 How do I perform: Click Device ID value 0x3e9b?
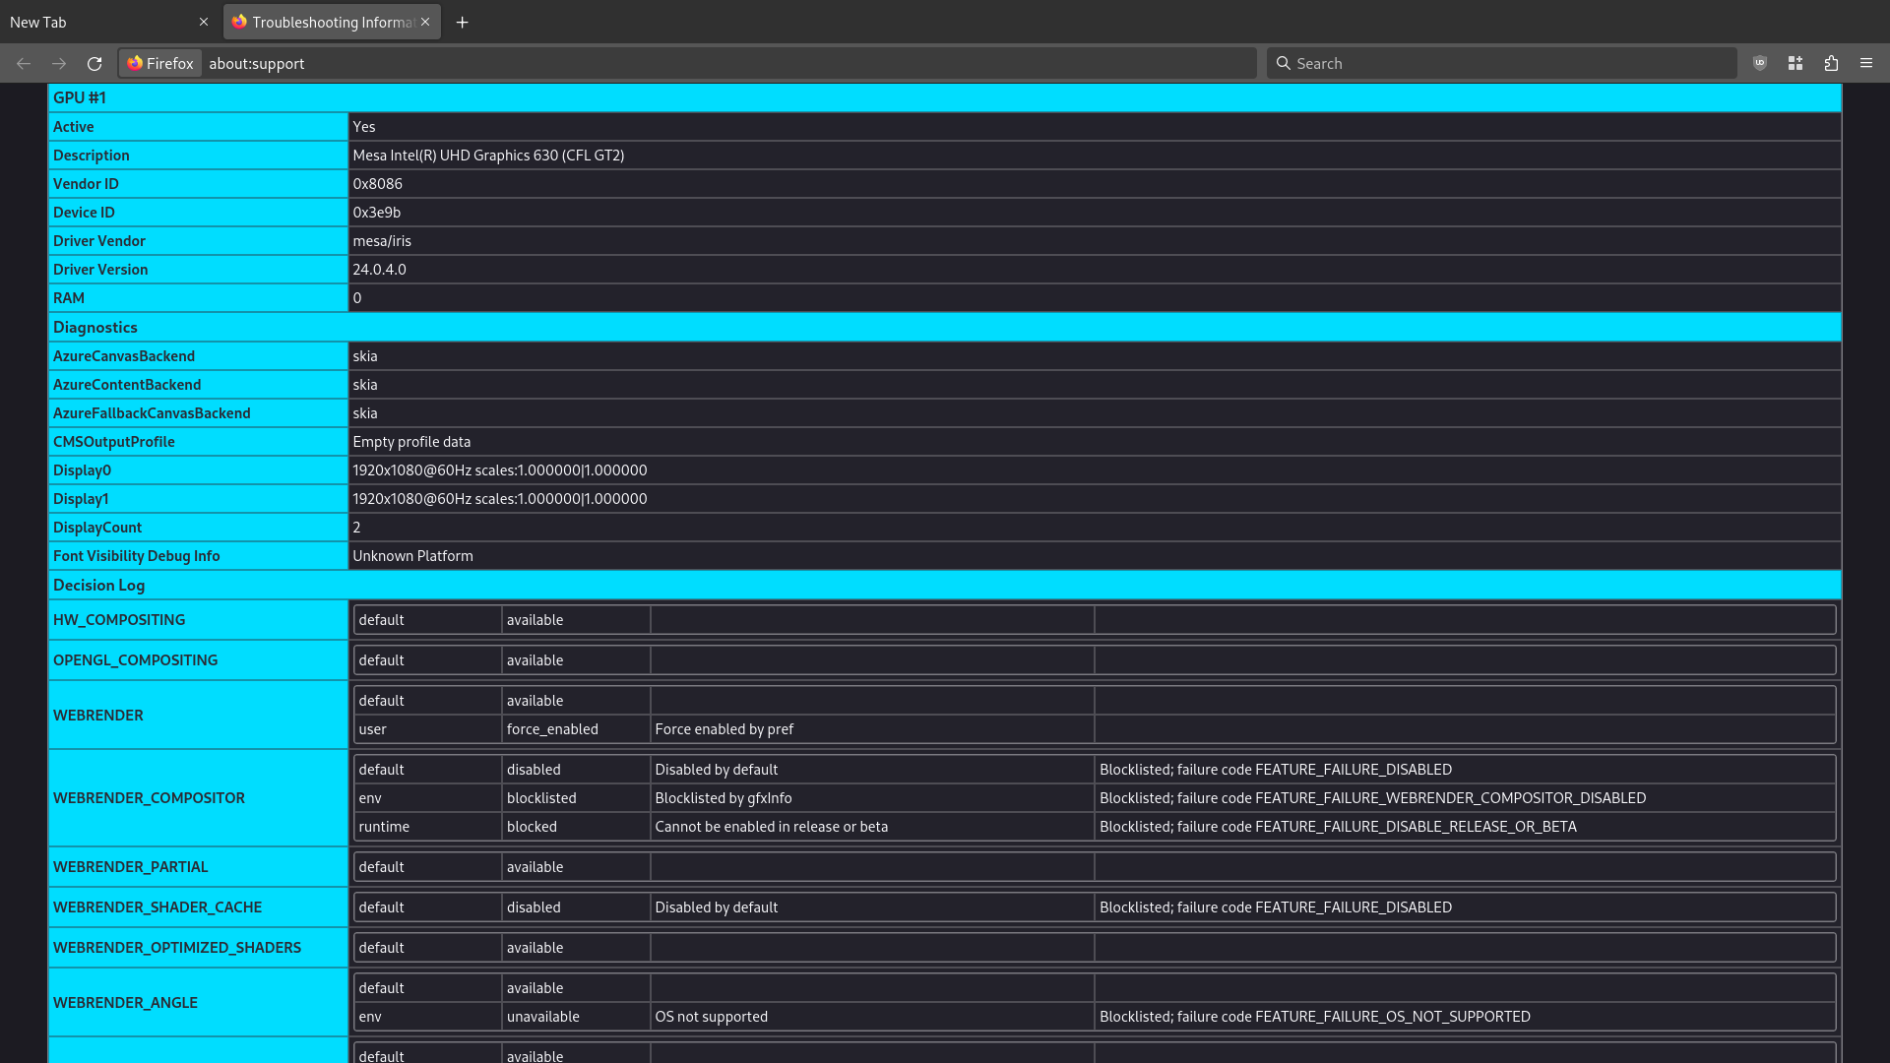tap(377, 213)
